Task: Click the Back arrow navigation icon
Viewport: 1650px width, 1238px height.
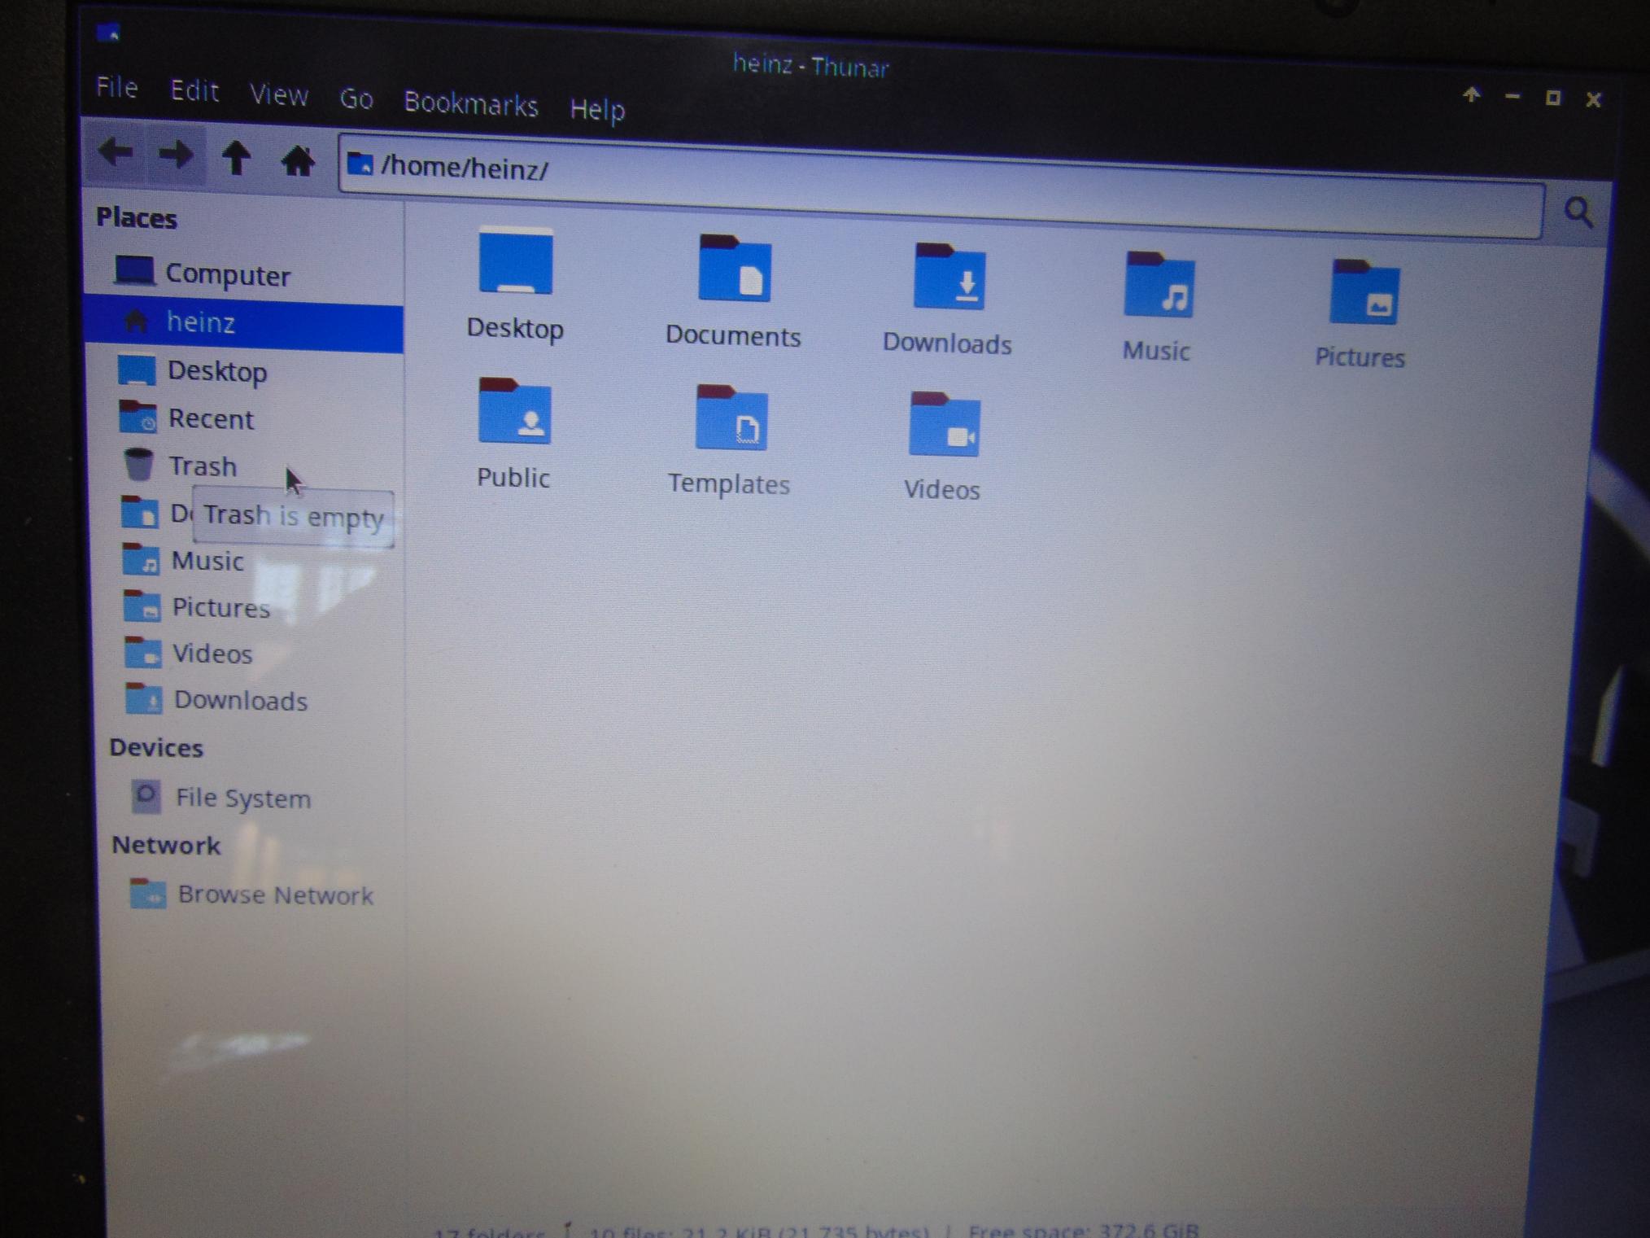Action: pyautogui.click(x=116, y=153)
